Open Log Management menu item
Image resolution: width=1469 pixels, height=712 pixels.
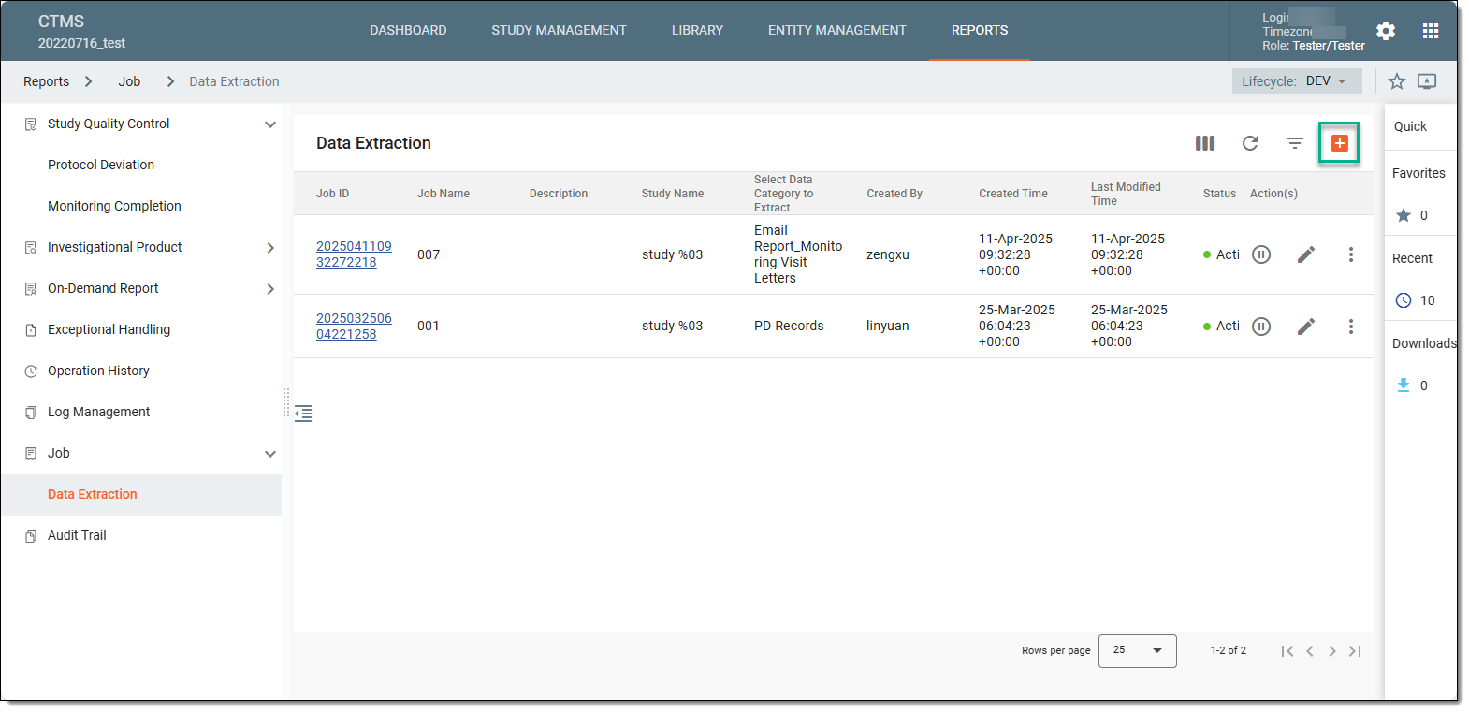coord(98,412)
